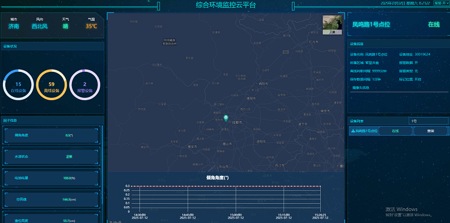
Task: Click the 在线 status button in the device list
Action: [x=396, y=131]
